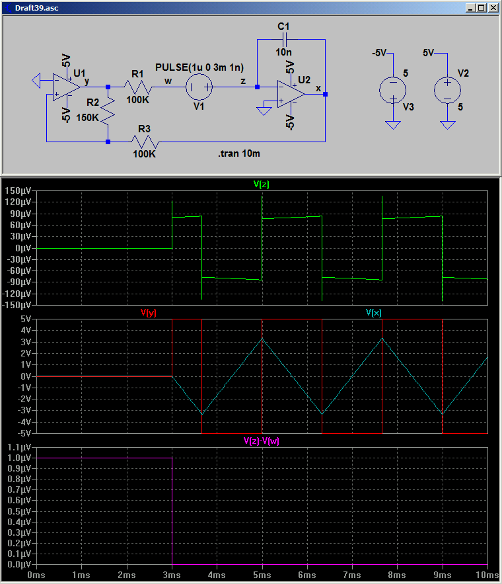Click resistor R3 100K symbol

tap(145, 142)
